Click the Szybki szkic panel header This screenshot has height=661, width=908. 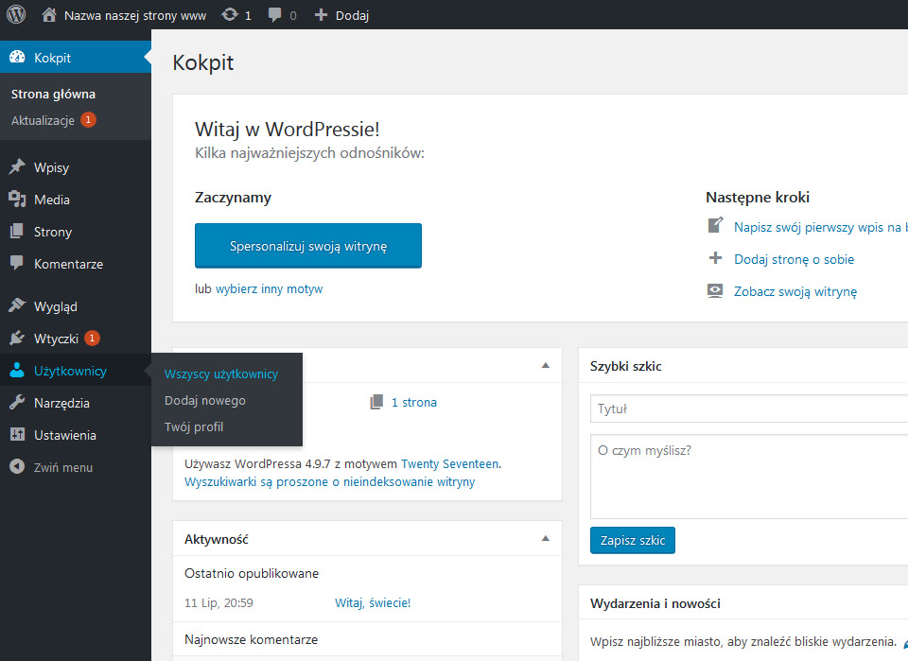click(743, 366)
